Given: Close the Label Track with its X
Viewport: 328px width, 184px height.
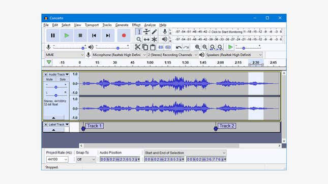Looking at the screenshot, I should (x=46, y=124).
